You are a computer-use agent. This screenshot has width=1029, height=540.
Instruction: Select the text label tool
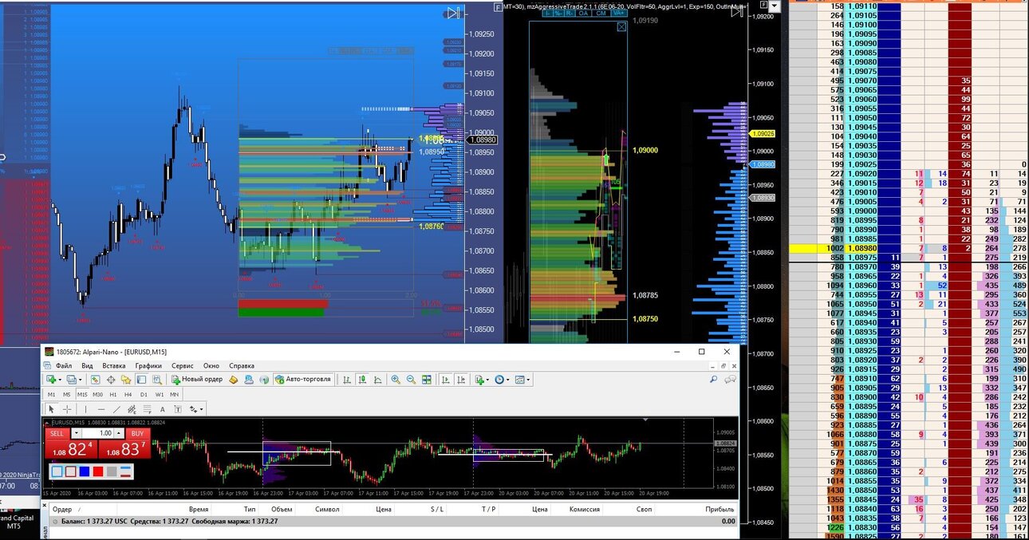[x=178, y=409]
